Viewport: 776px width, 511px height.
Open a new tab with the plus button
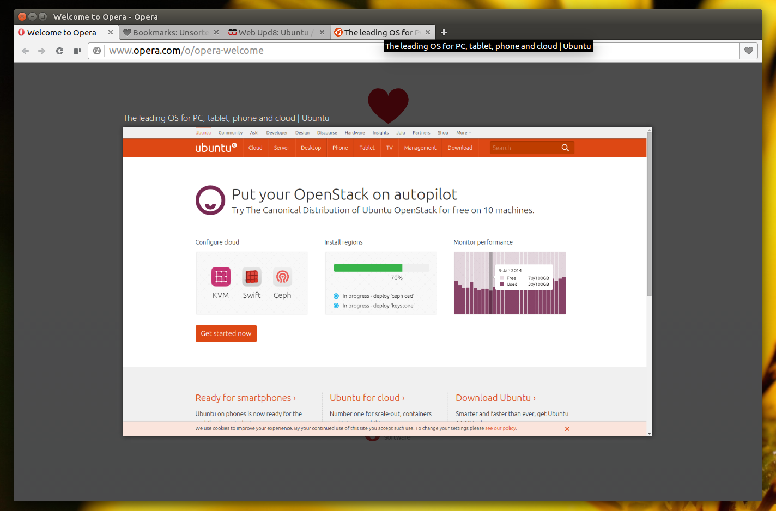point(444,32)
